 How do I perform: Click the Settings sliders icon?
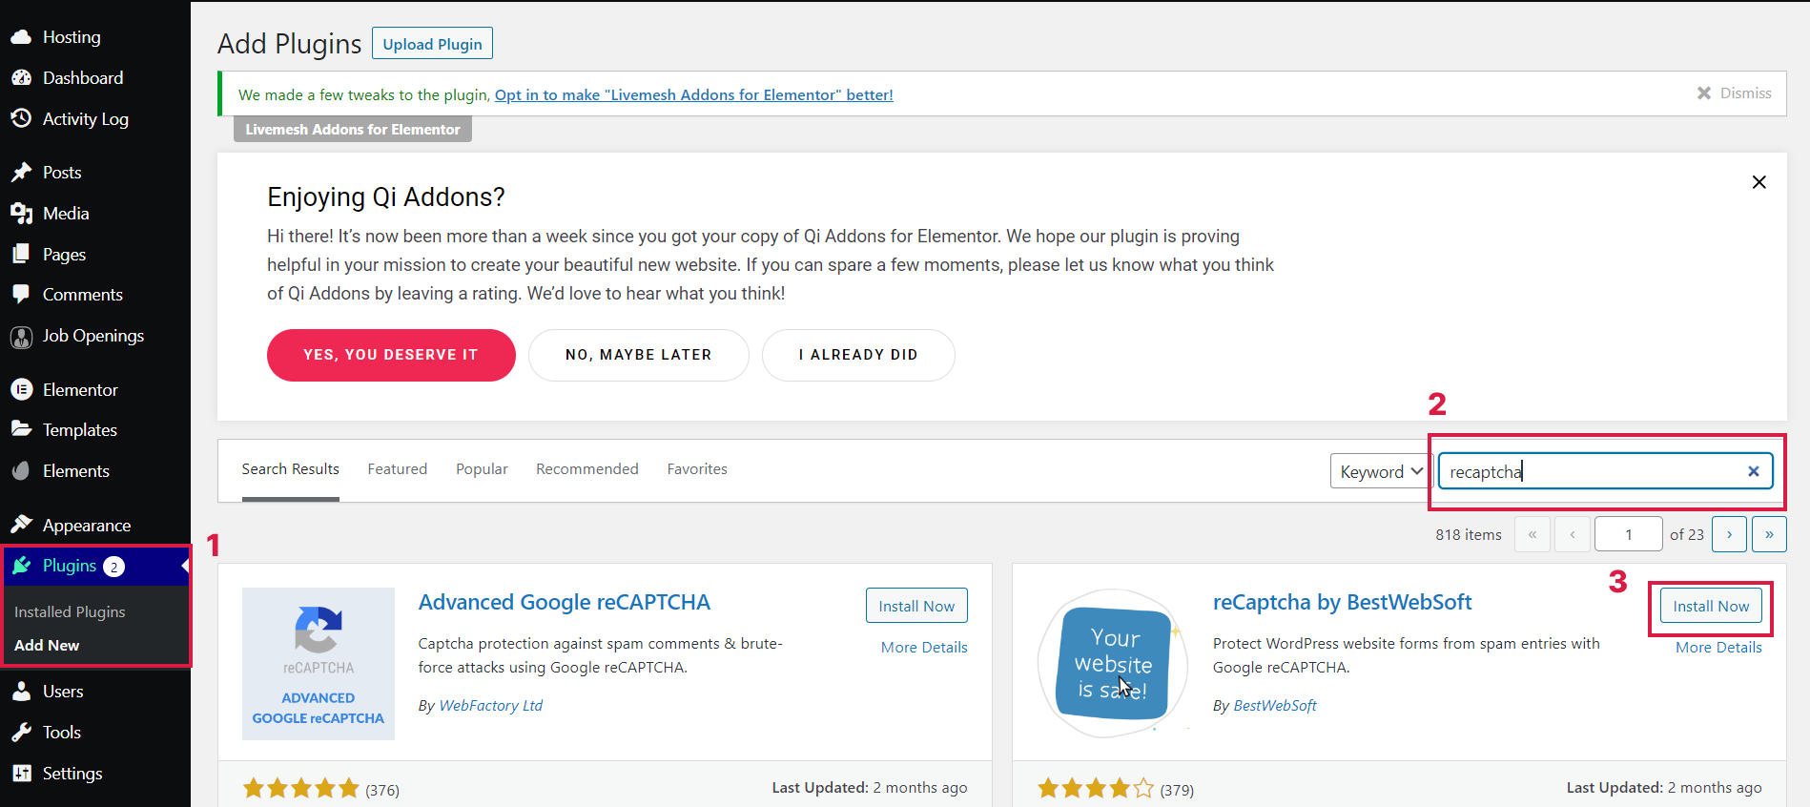pos(21,773)
